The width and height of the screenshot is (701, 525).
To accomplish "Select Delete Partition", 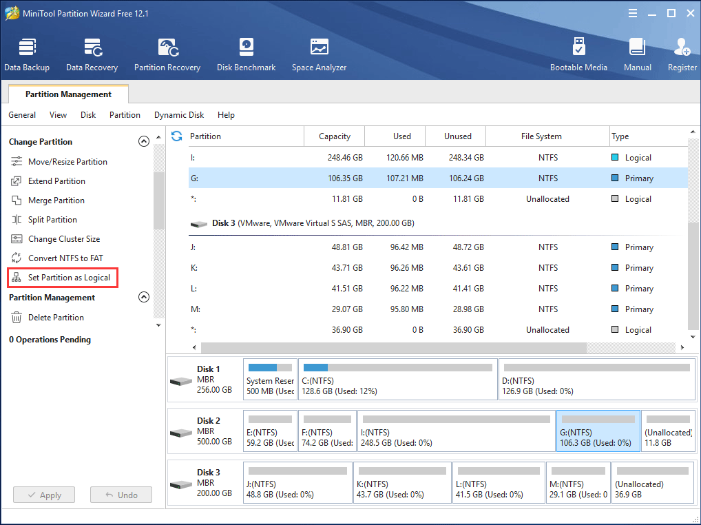I will [x=47, y=317].
